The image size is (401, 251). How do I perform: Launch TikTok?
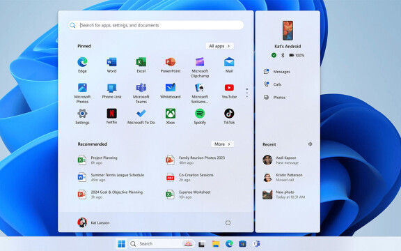[229, 116]
